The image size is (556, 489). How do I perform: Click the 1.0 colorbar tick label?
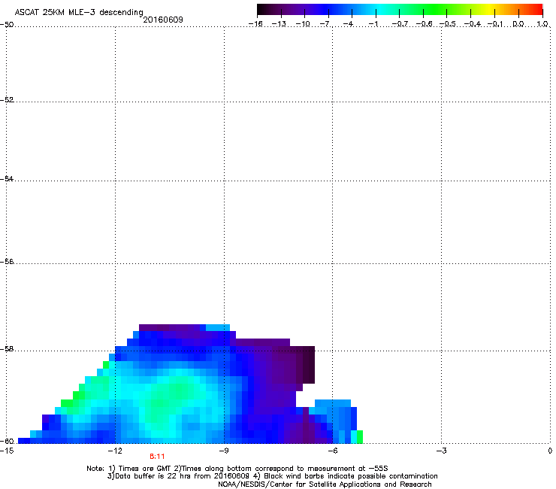(x=542, y=24)
